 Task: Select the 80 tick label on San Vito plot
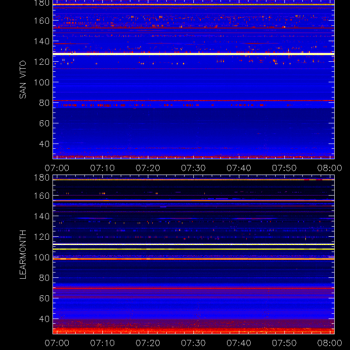44,103
